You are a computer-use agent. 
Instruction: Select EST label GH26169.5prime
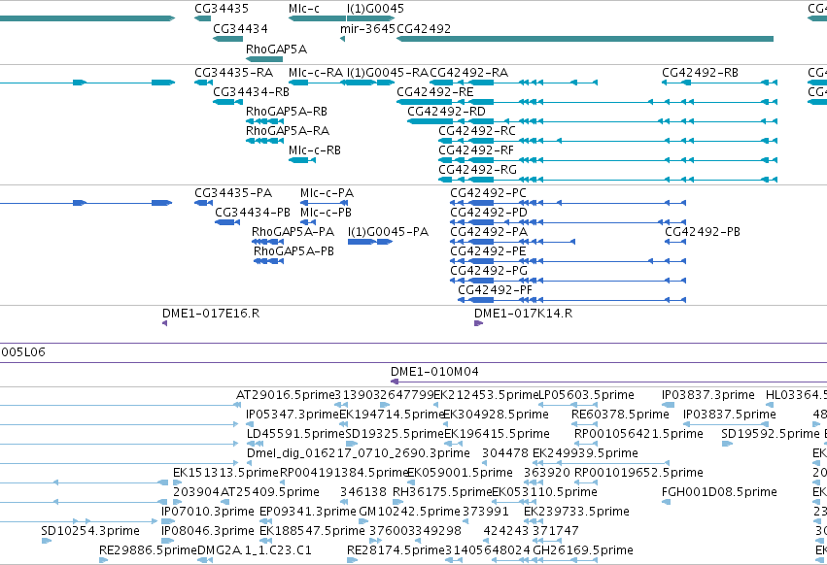(583, 550)
